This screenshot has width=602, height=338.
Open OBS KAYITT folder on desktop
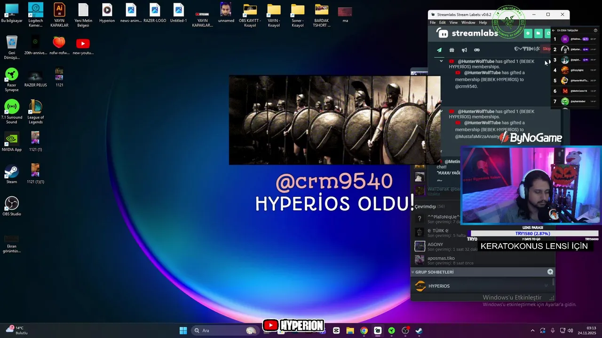tap(250, 15)
